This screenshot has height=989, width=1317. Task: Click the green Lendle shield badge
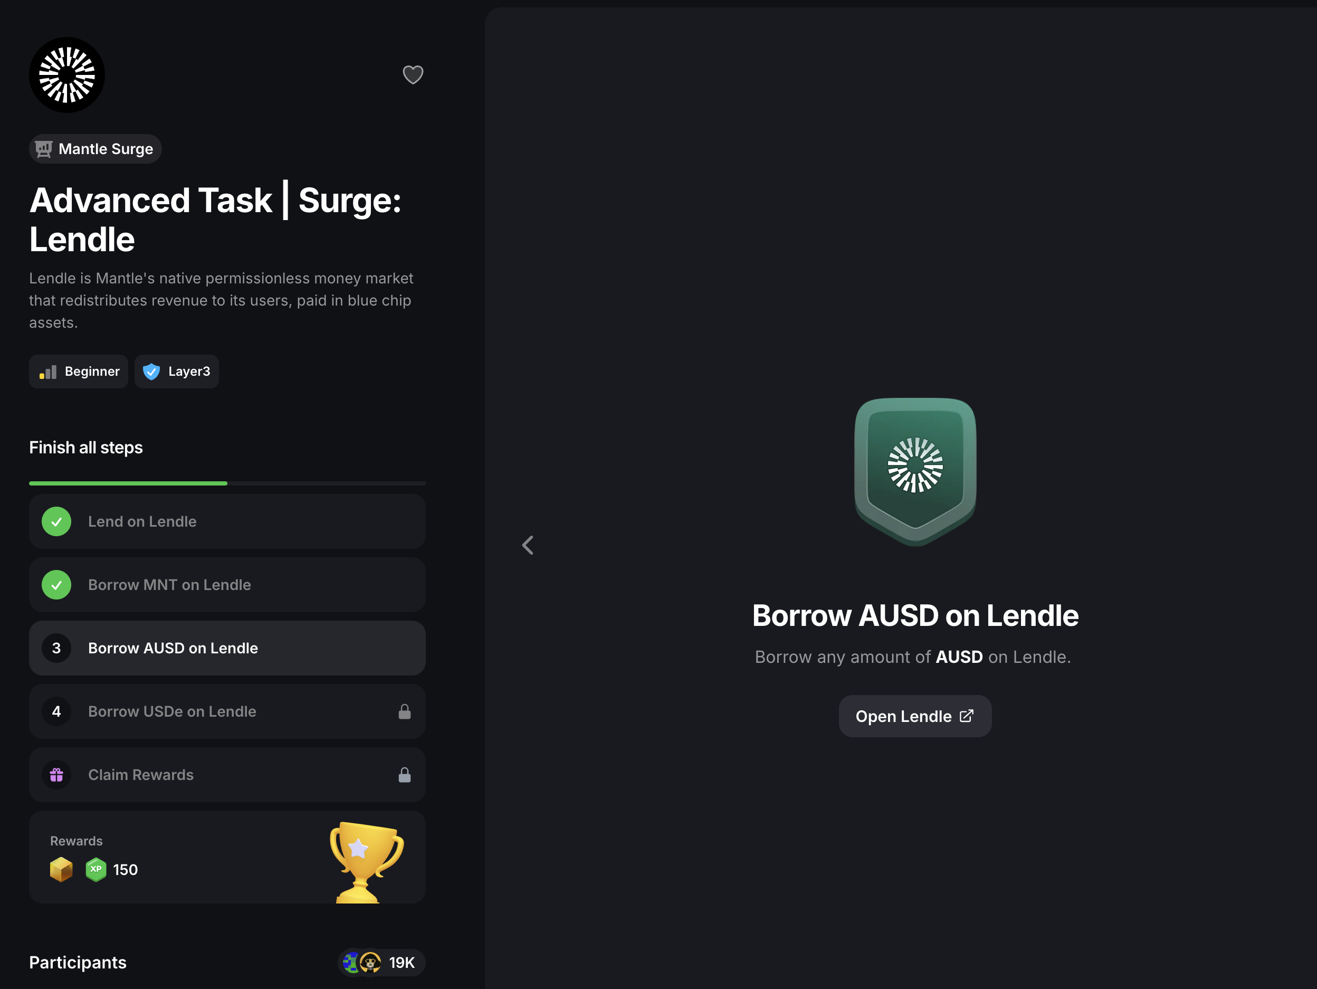coord(914,469)
